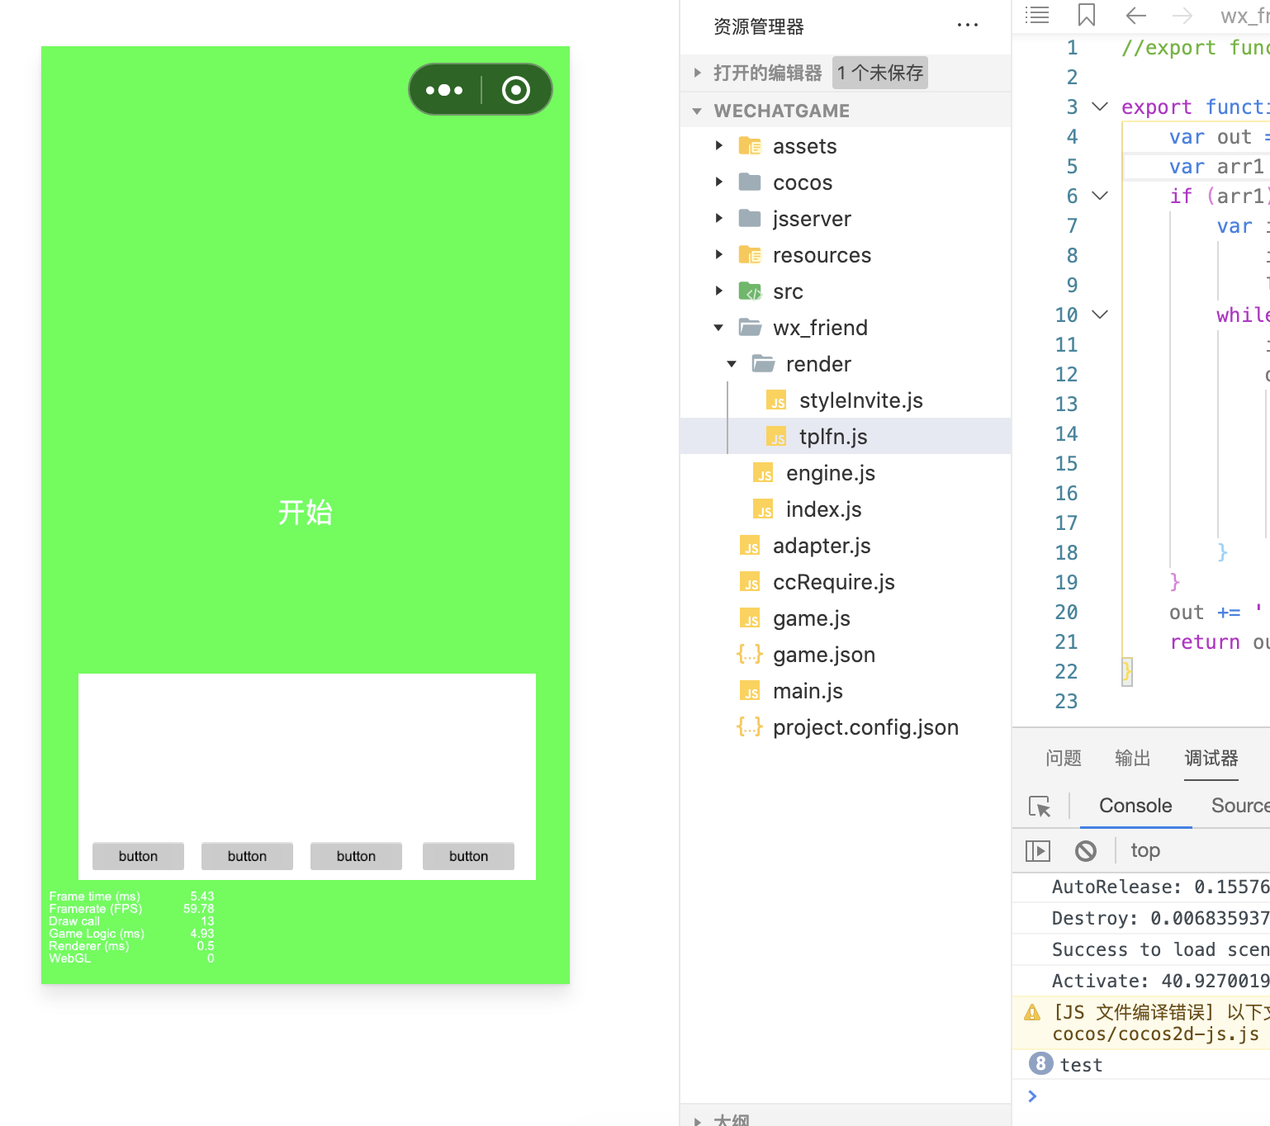This screenshot has width=1270, height=1126.
Task: Open the top context selector
Action: click(x=1145, y=850)
